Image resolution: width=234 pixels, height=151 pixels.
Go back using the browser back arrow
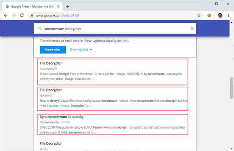(x=6, y=15)
